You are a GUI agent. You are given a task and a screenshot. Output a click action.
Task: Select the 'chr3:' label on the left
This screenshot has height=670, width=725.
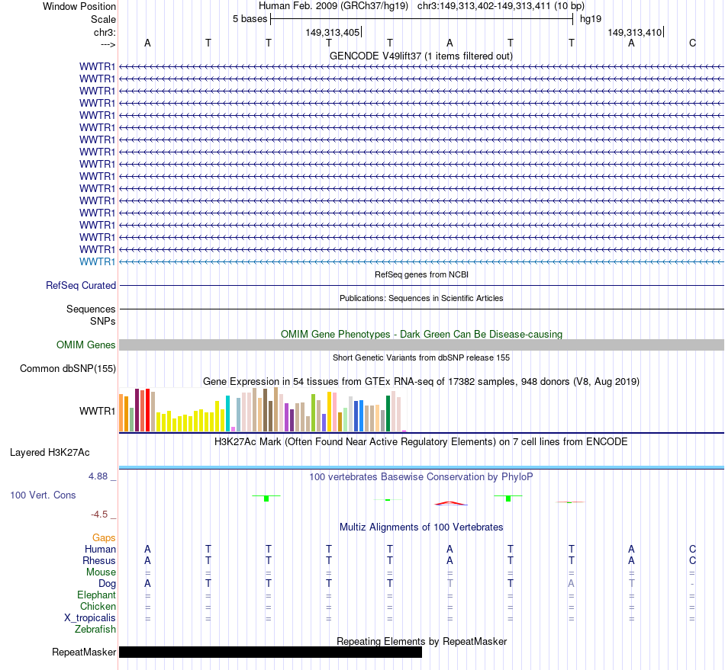coord(105,32)
